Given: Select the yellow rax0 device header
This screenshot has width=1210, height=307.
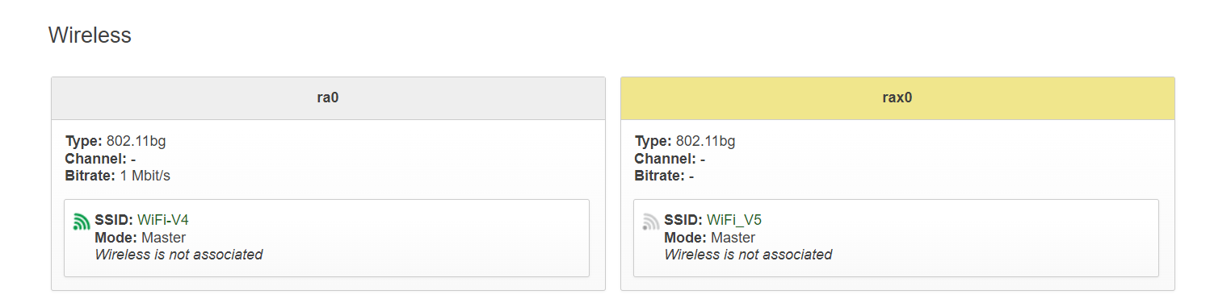Looking at the screenshot, I should point(897,98).
